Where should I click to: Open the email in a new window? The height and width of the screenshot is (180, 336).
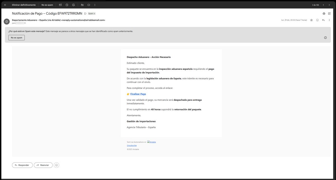pyautogui.click(x=329, y=13)
